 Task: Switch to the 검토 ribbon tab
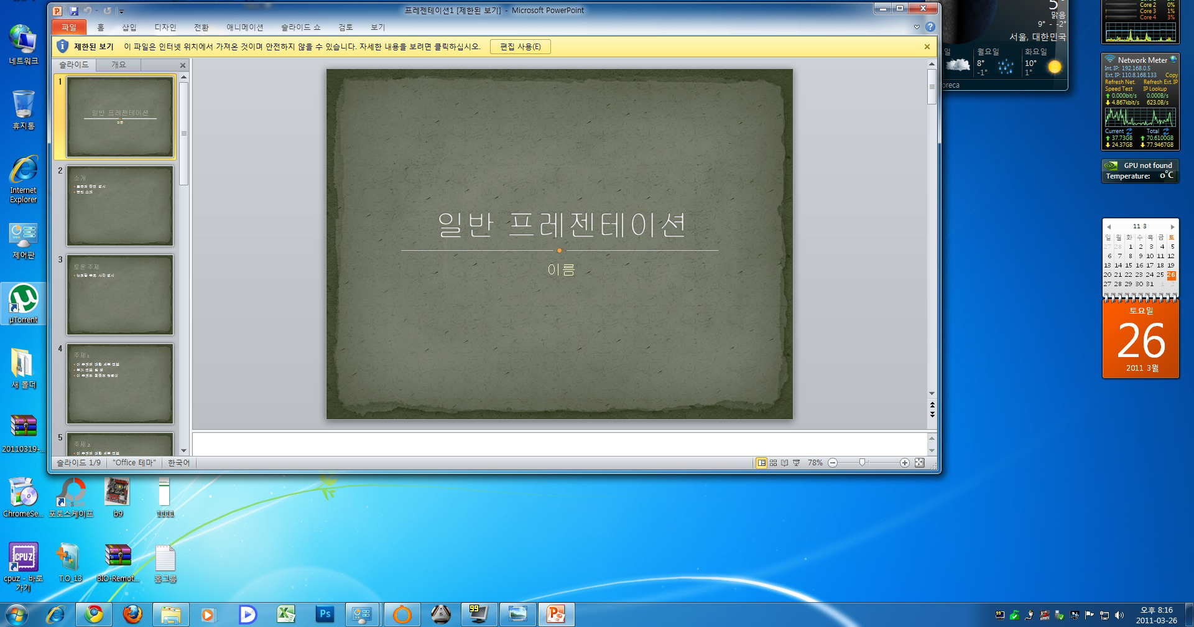tap(345, 27)
